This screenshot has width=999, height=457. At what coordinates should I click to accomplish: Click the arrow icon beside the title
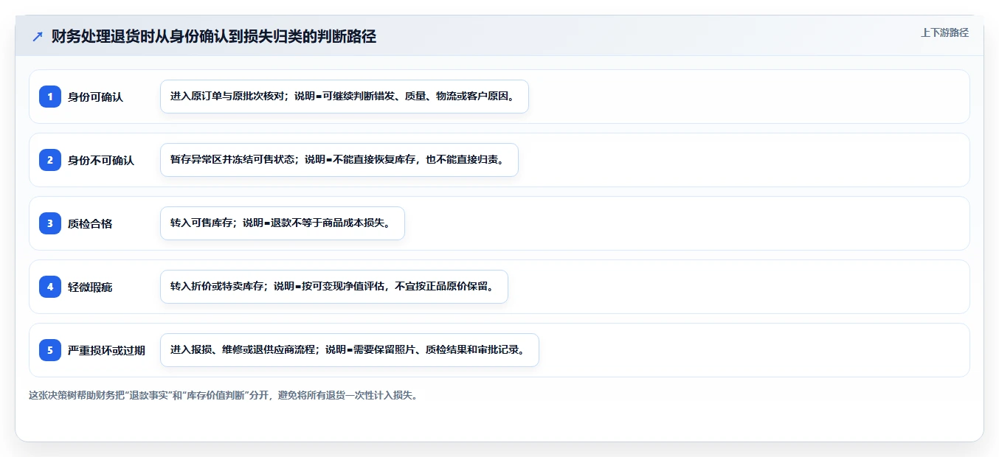pyautogui.click(x=38, y=36)
